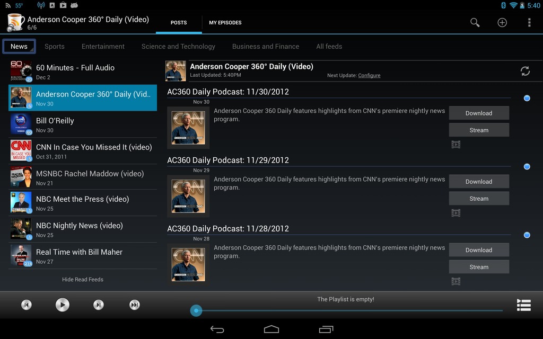The height and width of the screenshot is (339, 543).
Task: Stream the 11/30/2012 AC360 podcast
Action: pos(479,130)
